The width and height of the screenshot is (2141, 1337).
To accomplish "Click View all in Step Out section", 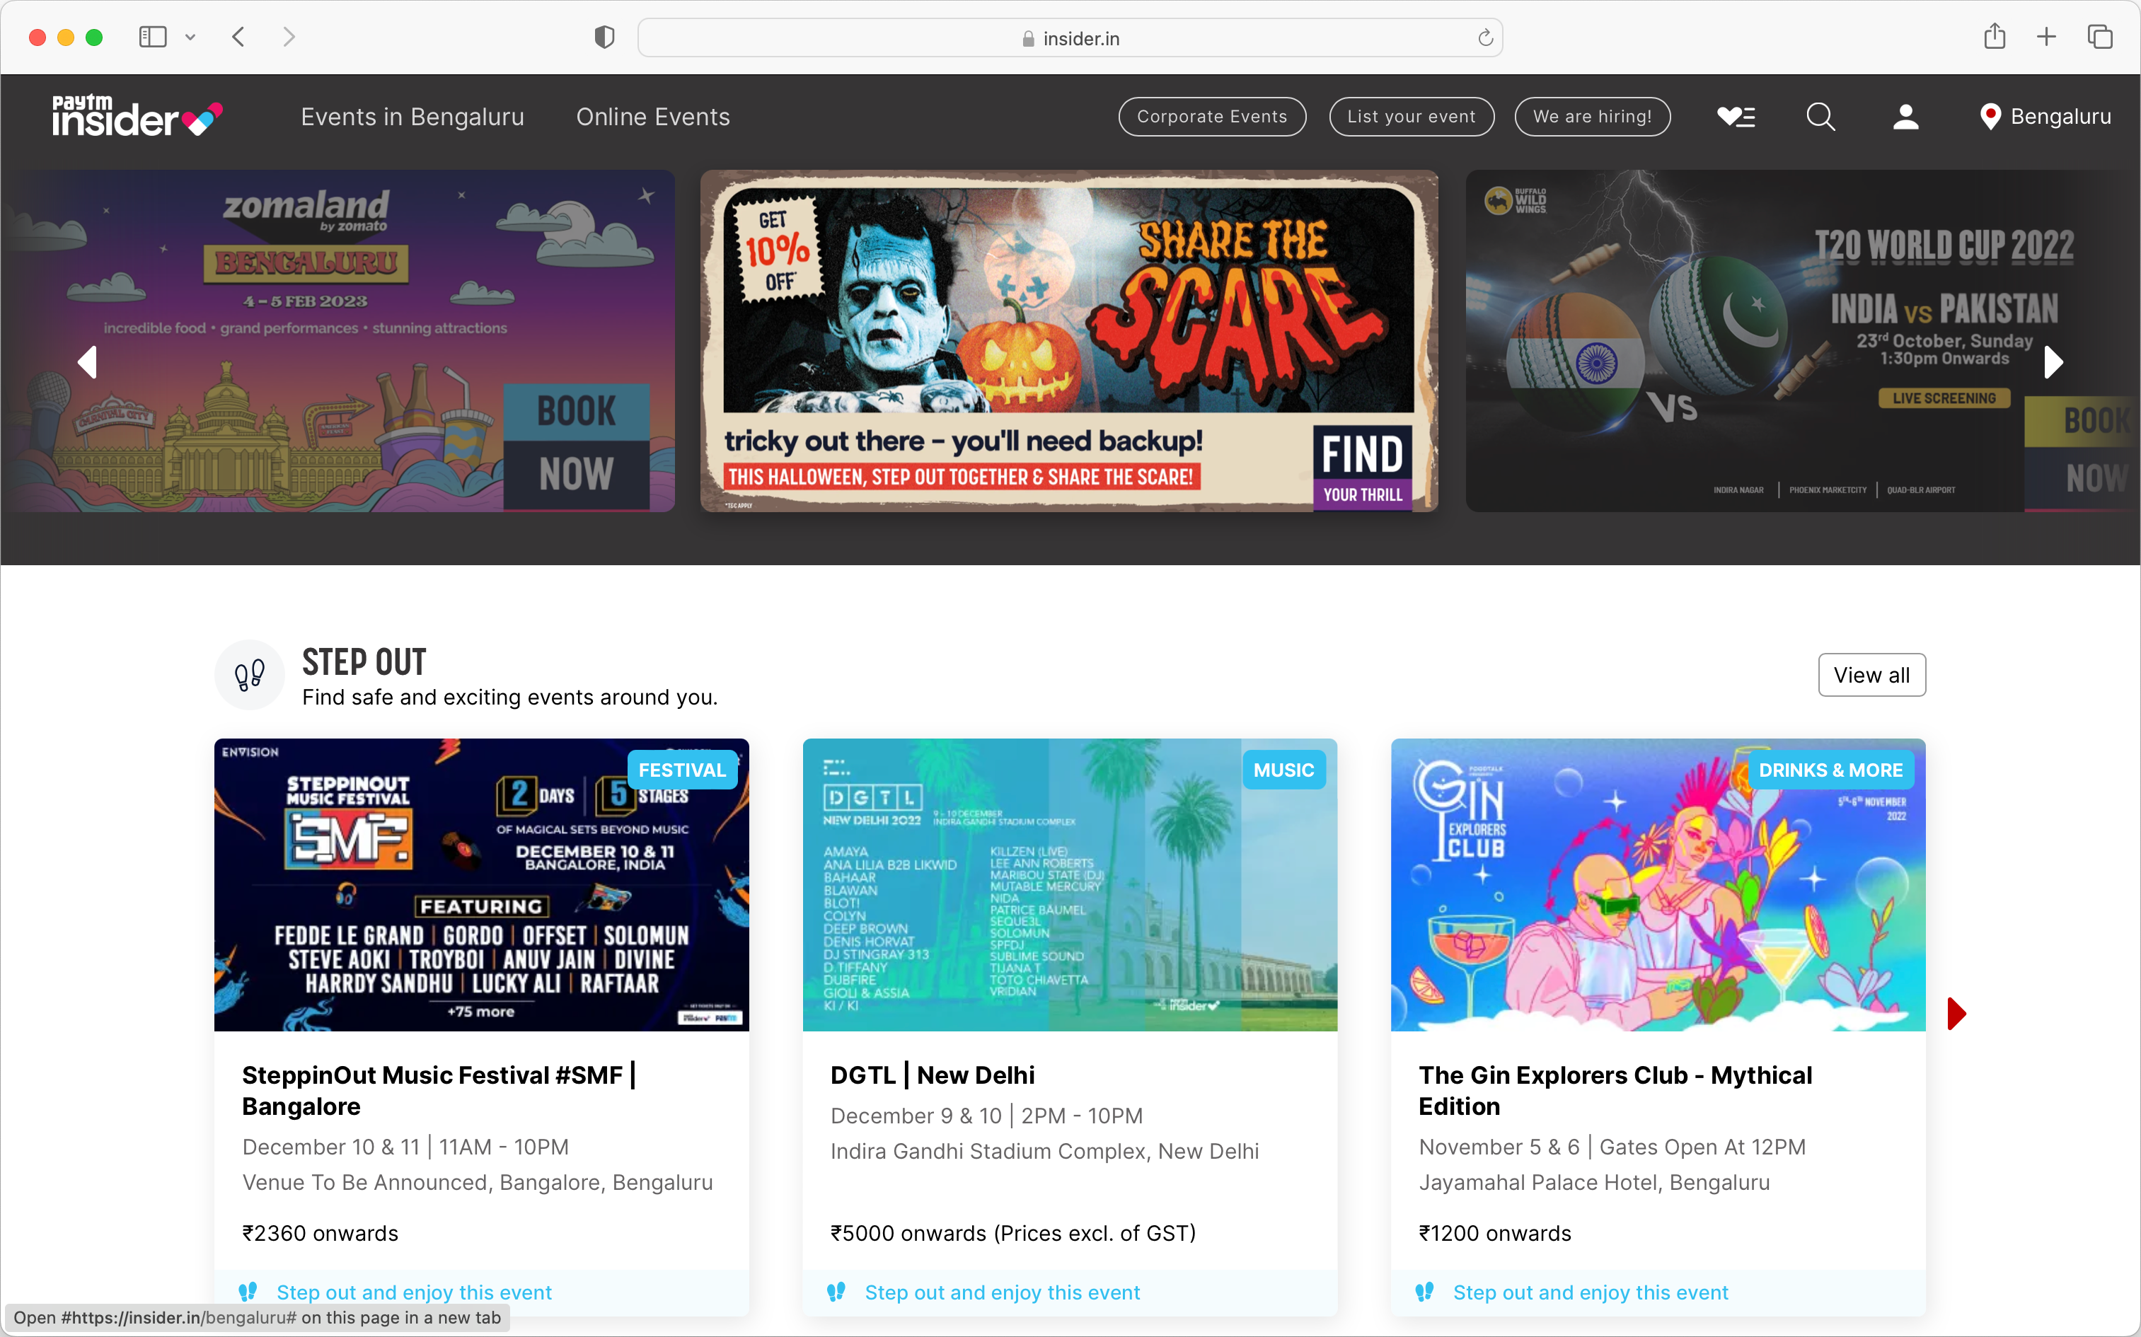I will click(x=1871, y=673).
